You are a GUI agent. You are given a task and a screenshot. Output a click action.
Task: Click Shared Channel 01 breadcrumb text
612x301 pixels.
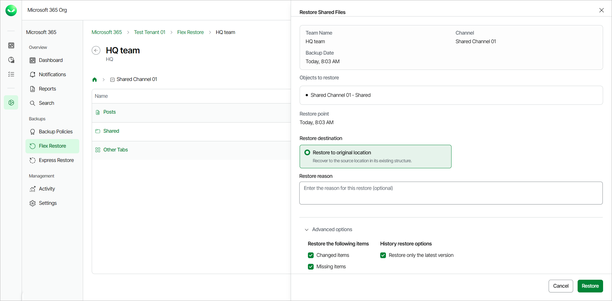click(137, 79)
